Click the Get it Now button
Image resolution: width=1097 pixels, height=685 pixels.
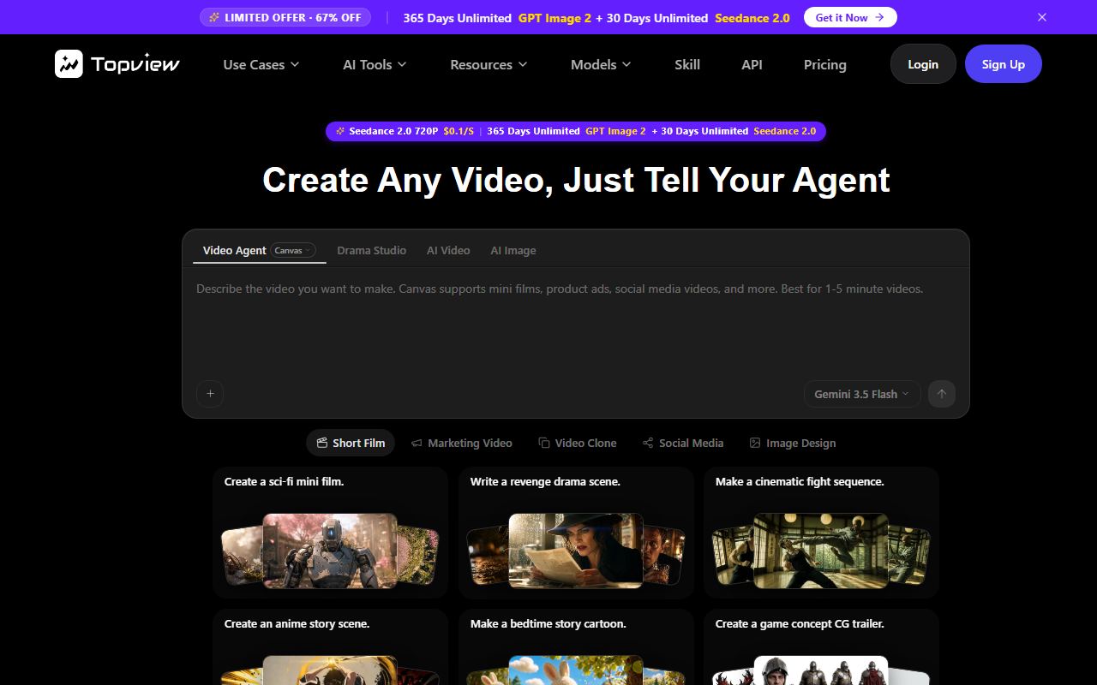point(850,17)
